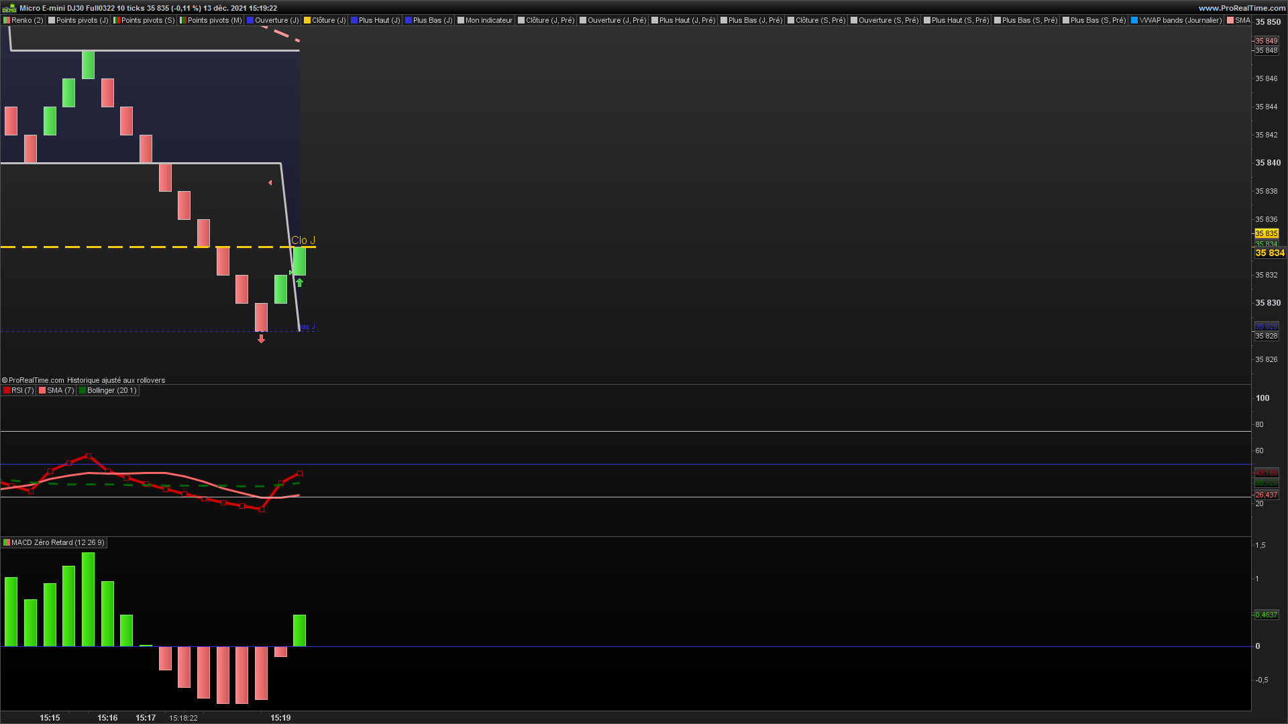1288x724 pixels.
Task: Click the red down arrow signal on chart
Action: coord(261,339)
